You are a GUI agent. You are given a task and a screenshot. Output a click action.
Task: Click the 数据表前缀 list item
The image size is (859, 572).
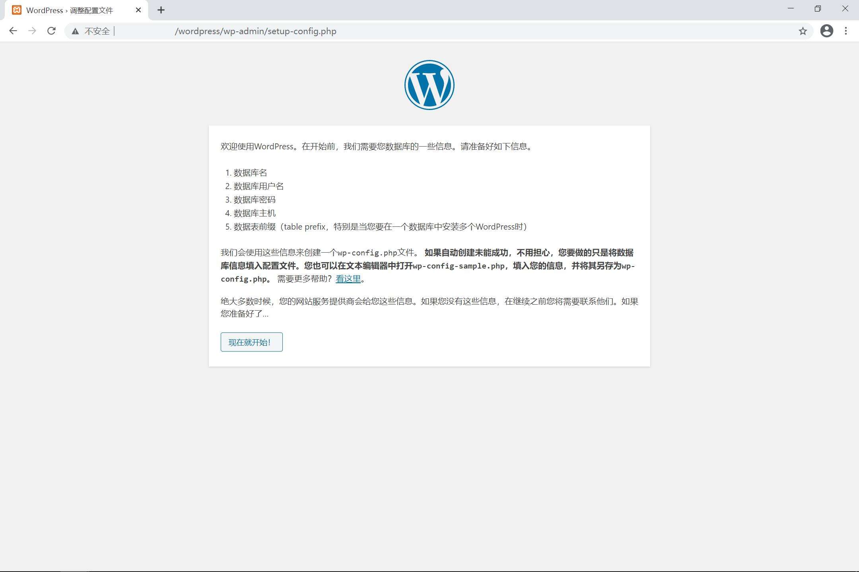point(380,227)
